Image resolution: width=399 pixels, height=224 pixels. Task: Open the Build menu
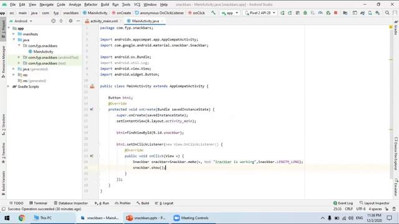click(x=105, y=4)
